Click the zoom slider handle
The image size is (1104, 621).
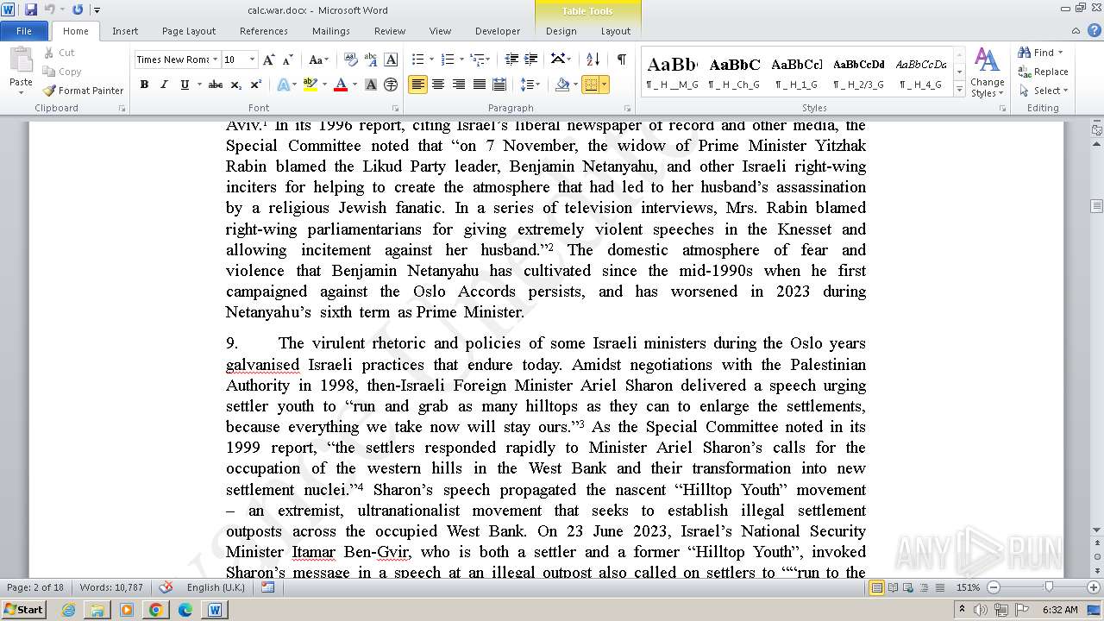click(x=1049, y=587)
